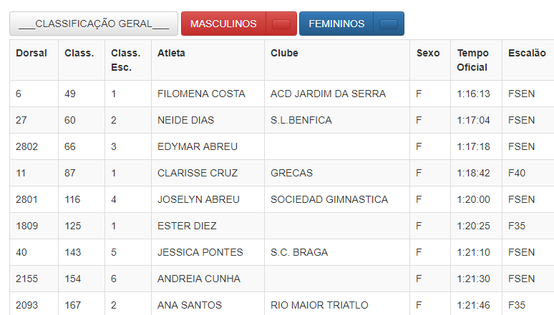Click the Neide Dias athlete name
Image resolution: width=554 pixels, height=315 pixels.
tap(186, 120)
